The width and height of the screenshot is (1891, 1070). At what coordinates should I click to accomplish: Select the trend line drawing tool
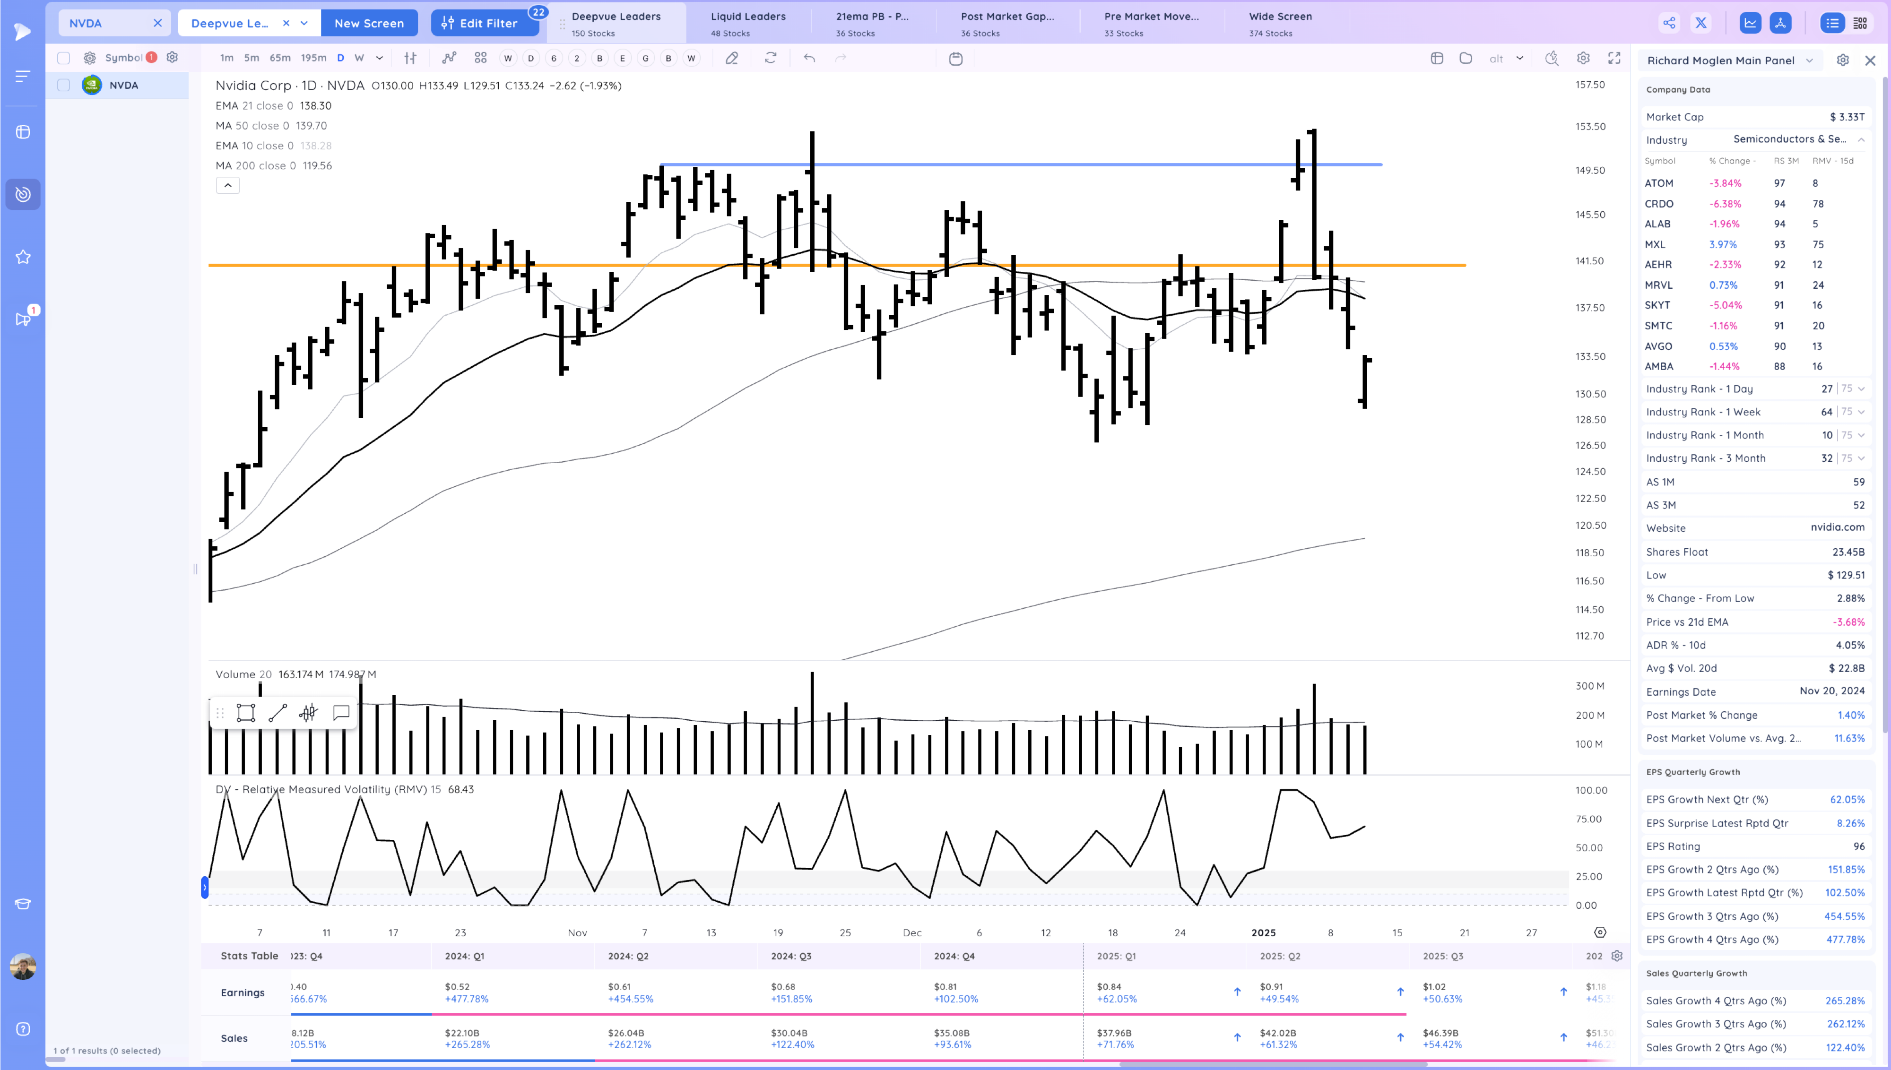(x=277, y=712)
